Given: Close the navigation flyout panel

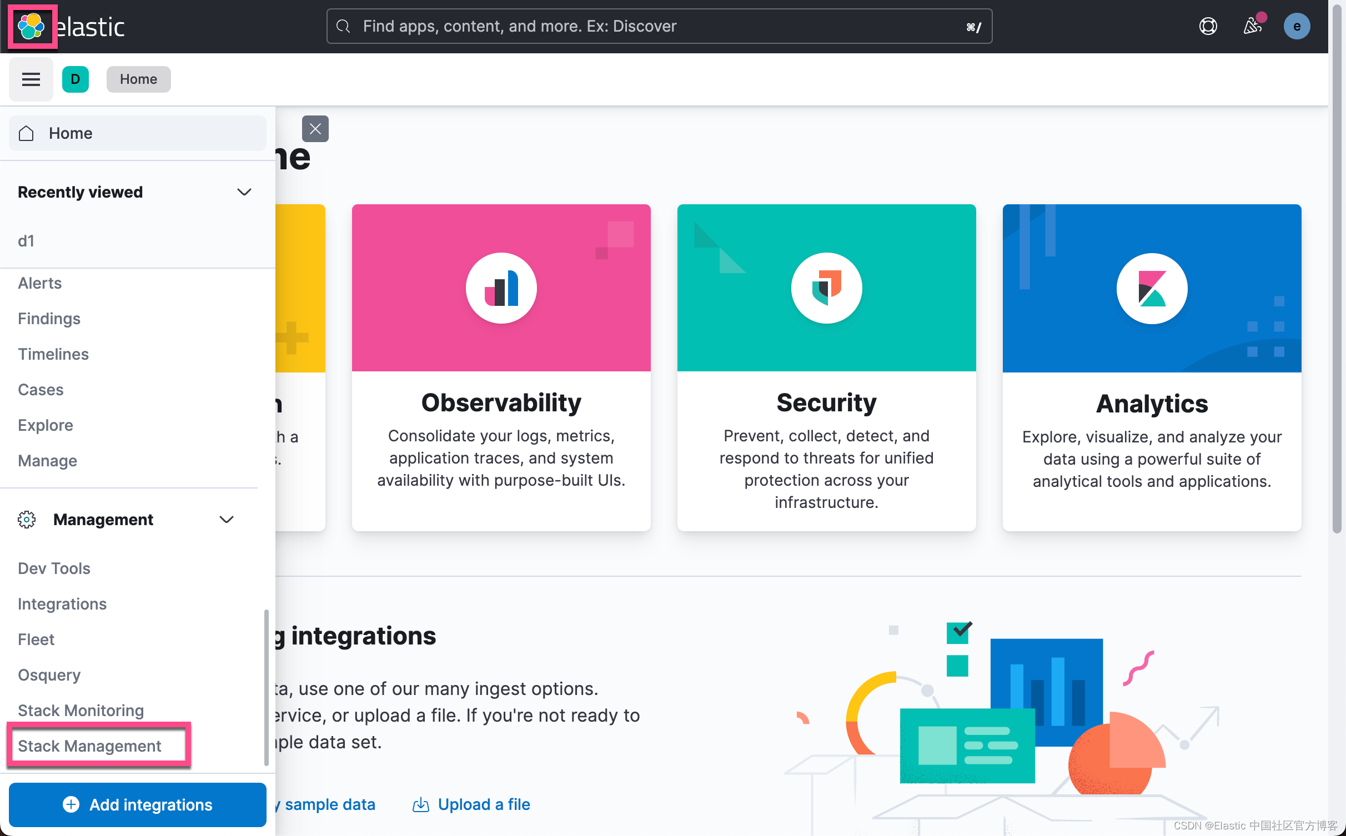Looking at the screenshot, I should click(315, 128).
